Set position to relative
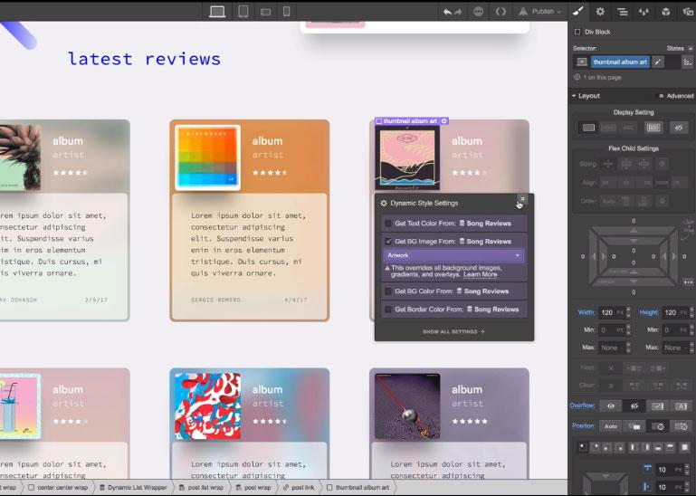Image resolution: width=696 pixels, height=496 pixels. pos(634,426)
